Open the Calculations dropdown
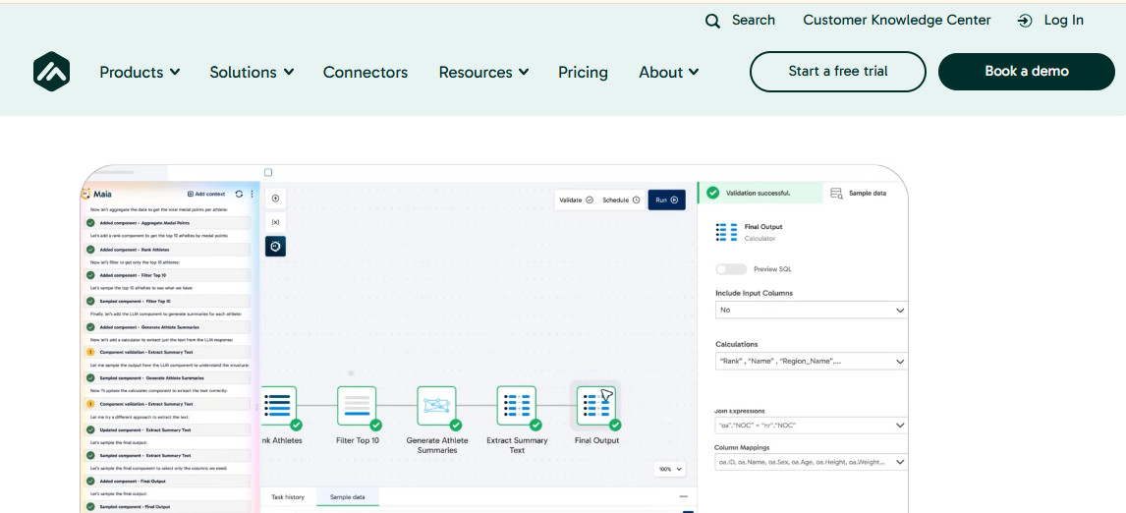The image size is (1126, 513). pos(811,362)
